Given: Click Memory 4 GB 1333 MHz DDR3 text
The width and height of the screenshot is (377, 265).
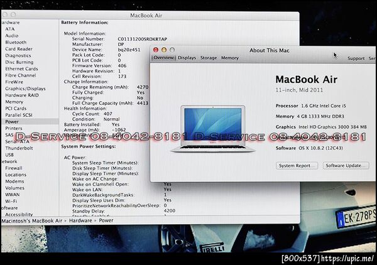Looking at the screenshot, I should 310,117.
